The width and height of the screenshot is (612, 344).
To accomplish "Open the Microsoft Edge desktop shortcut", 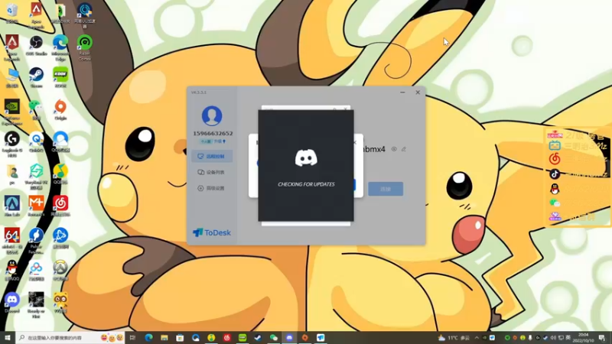I will coord(60,47).
